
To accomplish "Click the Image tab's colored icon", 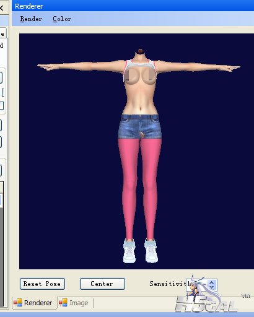I will click(63, 303).
